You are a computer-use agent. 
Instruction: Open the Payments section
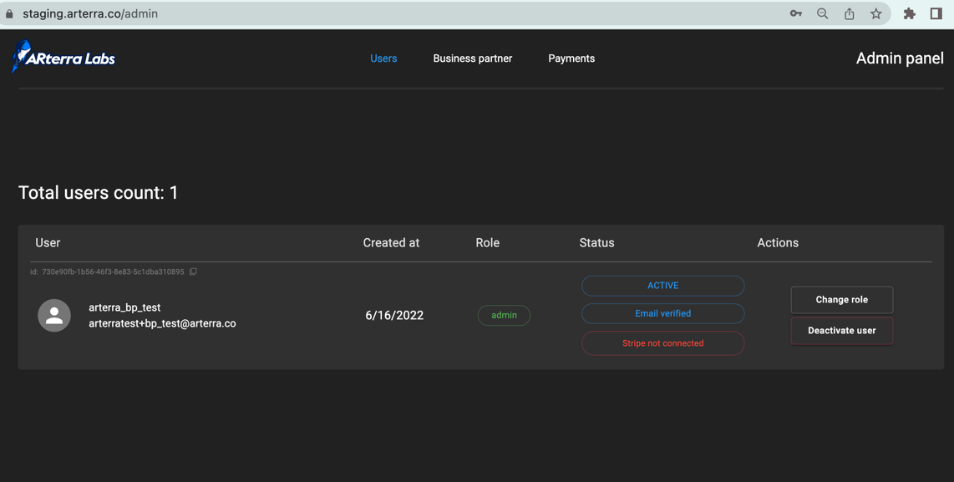click(571, 58)
